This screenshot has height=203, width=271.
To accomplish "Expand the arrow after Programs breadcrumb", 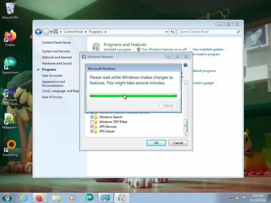I will (105, 32).
